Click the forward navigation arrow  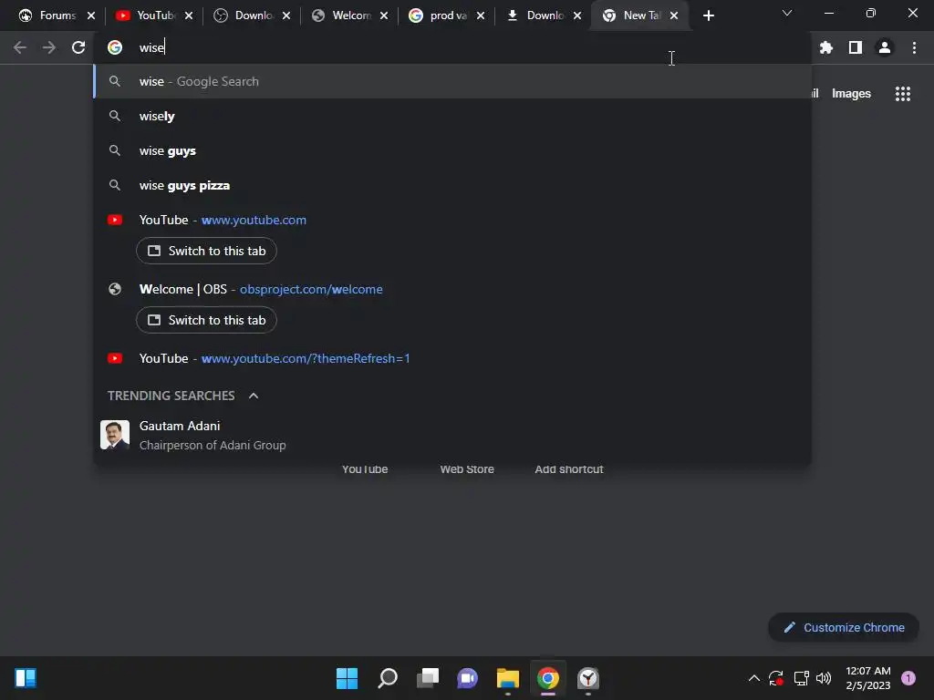tap(49, 47)
